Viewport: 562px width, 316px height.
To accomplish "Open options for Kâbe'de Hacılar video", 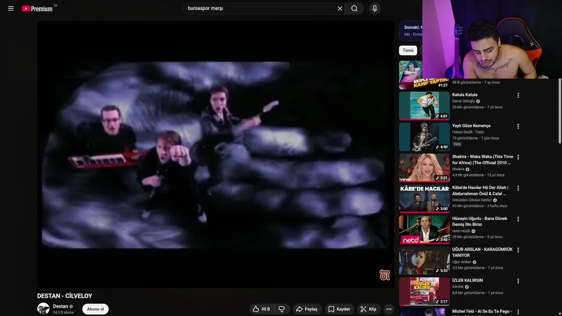I will point(518,188).
